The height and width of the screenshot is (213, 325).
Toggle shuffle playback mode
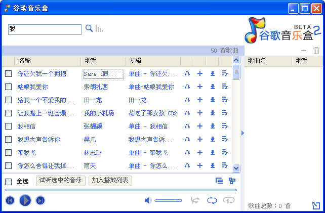coord(195,200)
